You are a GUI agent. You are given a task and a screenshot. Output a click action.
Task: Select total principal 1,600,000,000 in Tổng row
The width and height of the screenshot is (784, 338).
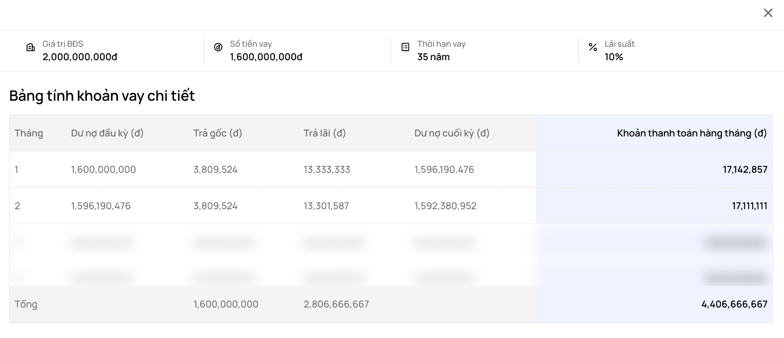point(226,304)
